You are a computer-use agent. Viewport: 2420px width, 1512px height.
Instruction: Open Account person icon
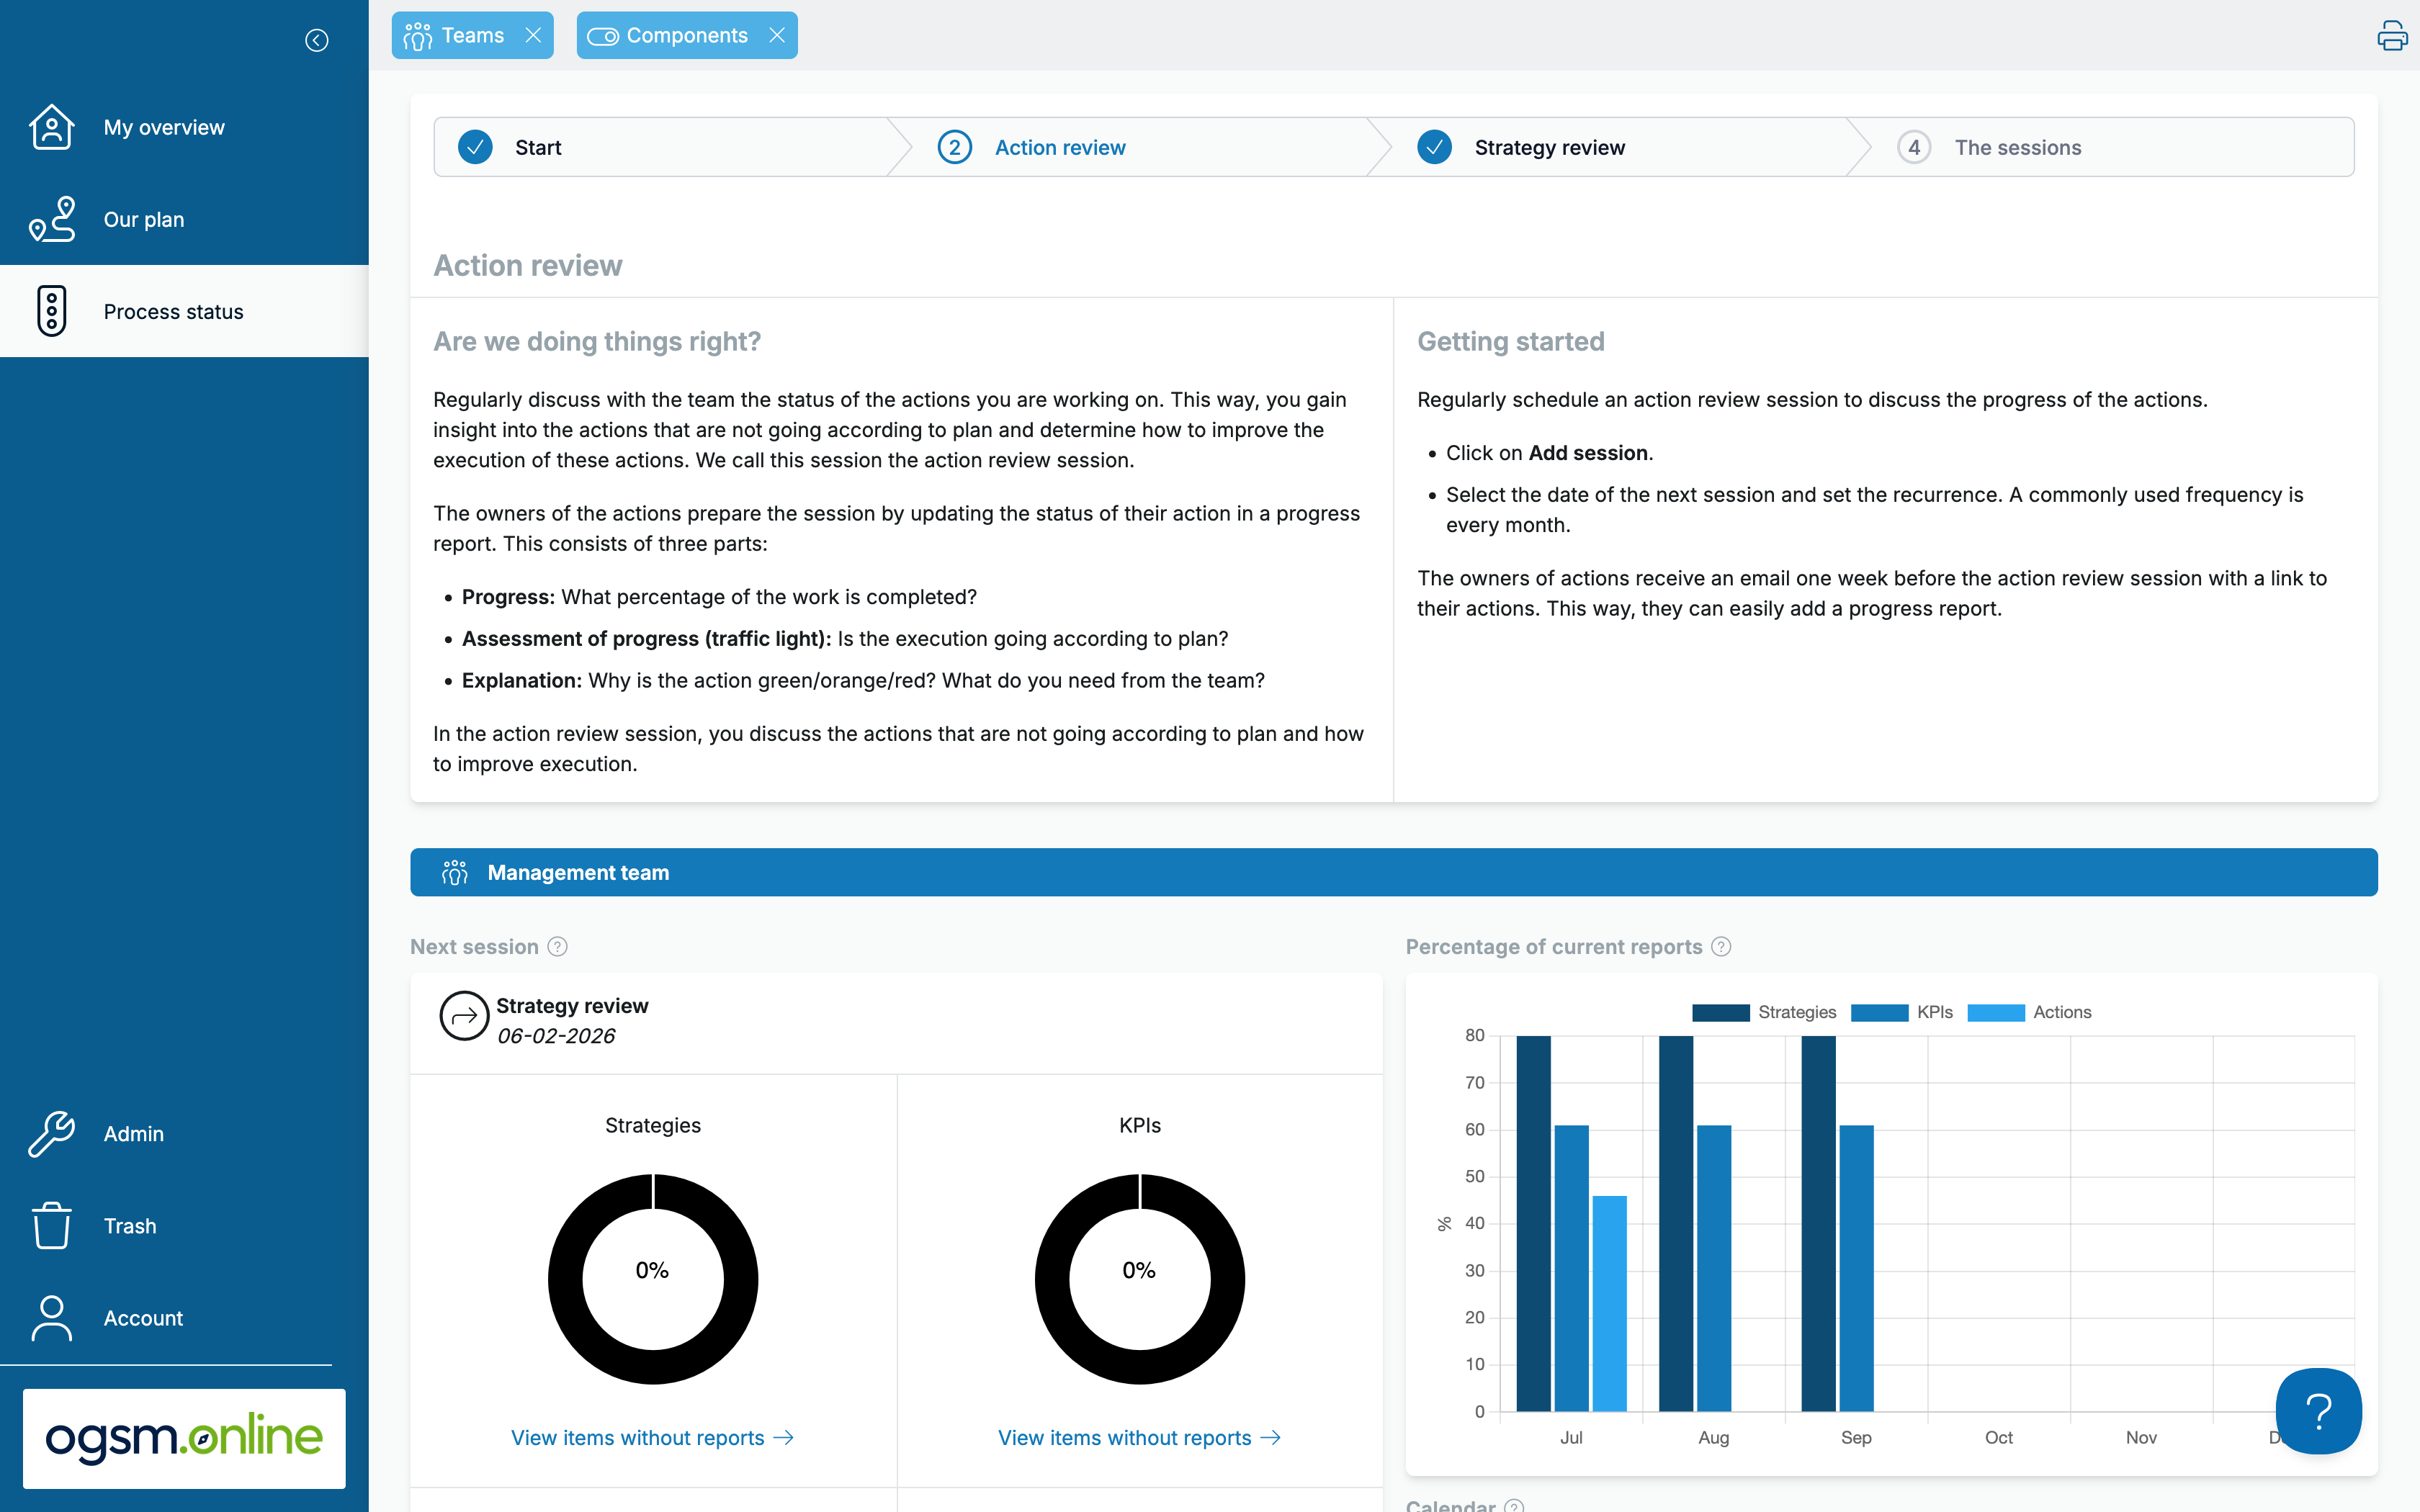(51, 1317)
